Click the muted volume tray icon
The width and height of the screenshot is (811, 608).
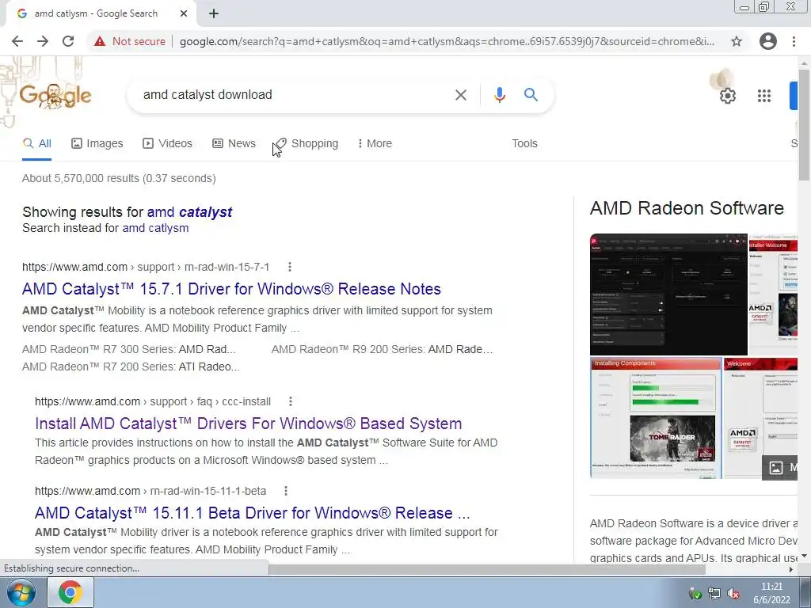tap(733, 594)
